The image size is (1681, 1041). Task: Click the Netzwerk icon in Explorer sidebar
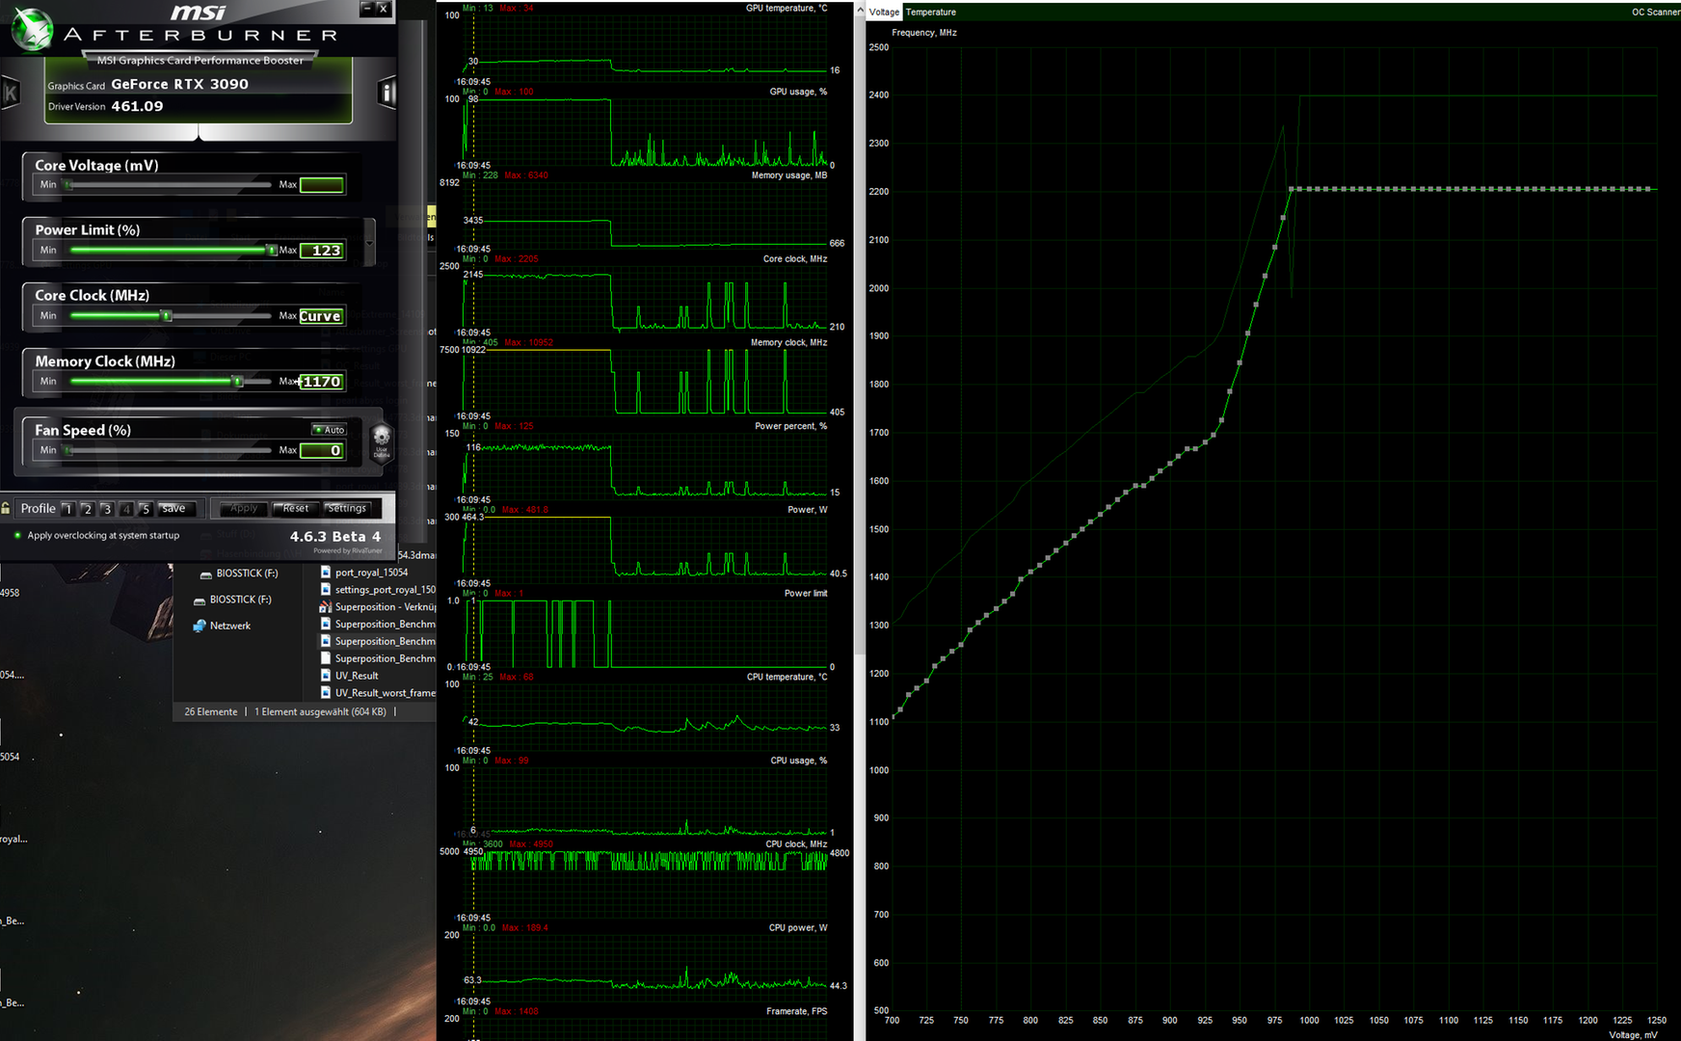click(200, 626)
